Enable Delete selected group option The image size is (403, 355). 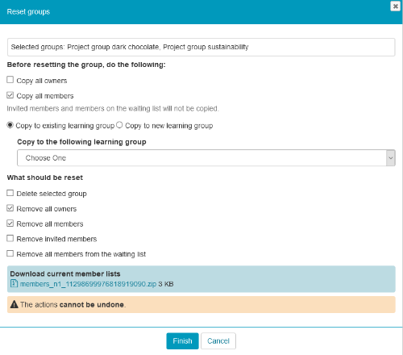pyautogui.click(x=10, y=193)
